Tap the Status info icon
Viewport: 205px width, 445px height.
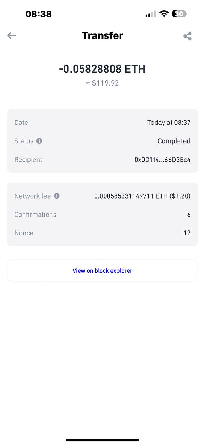point(39,141)
